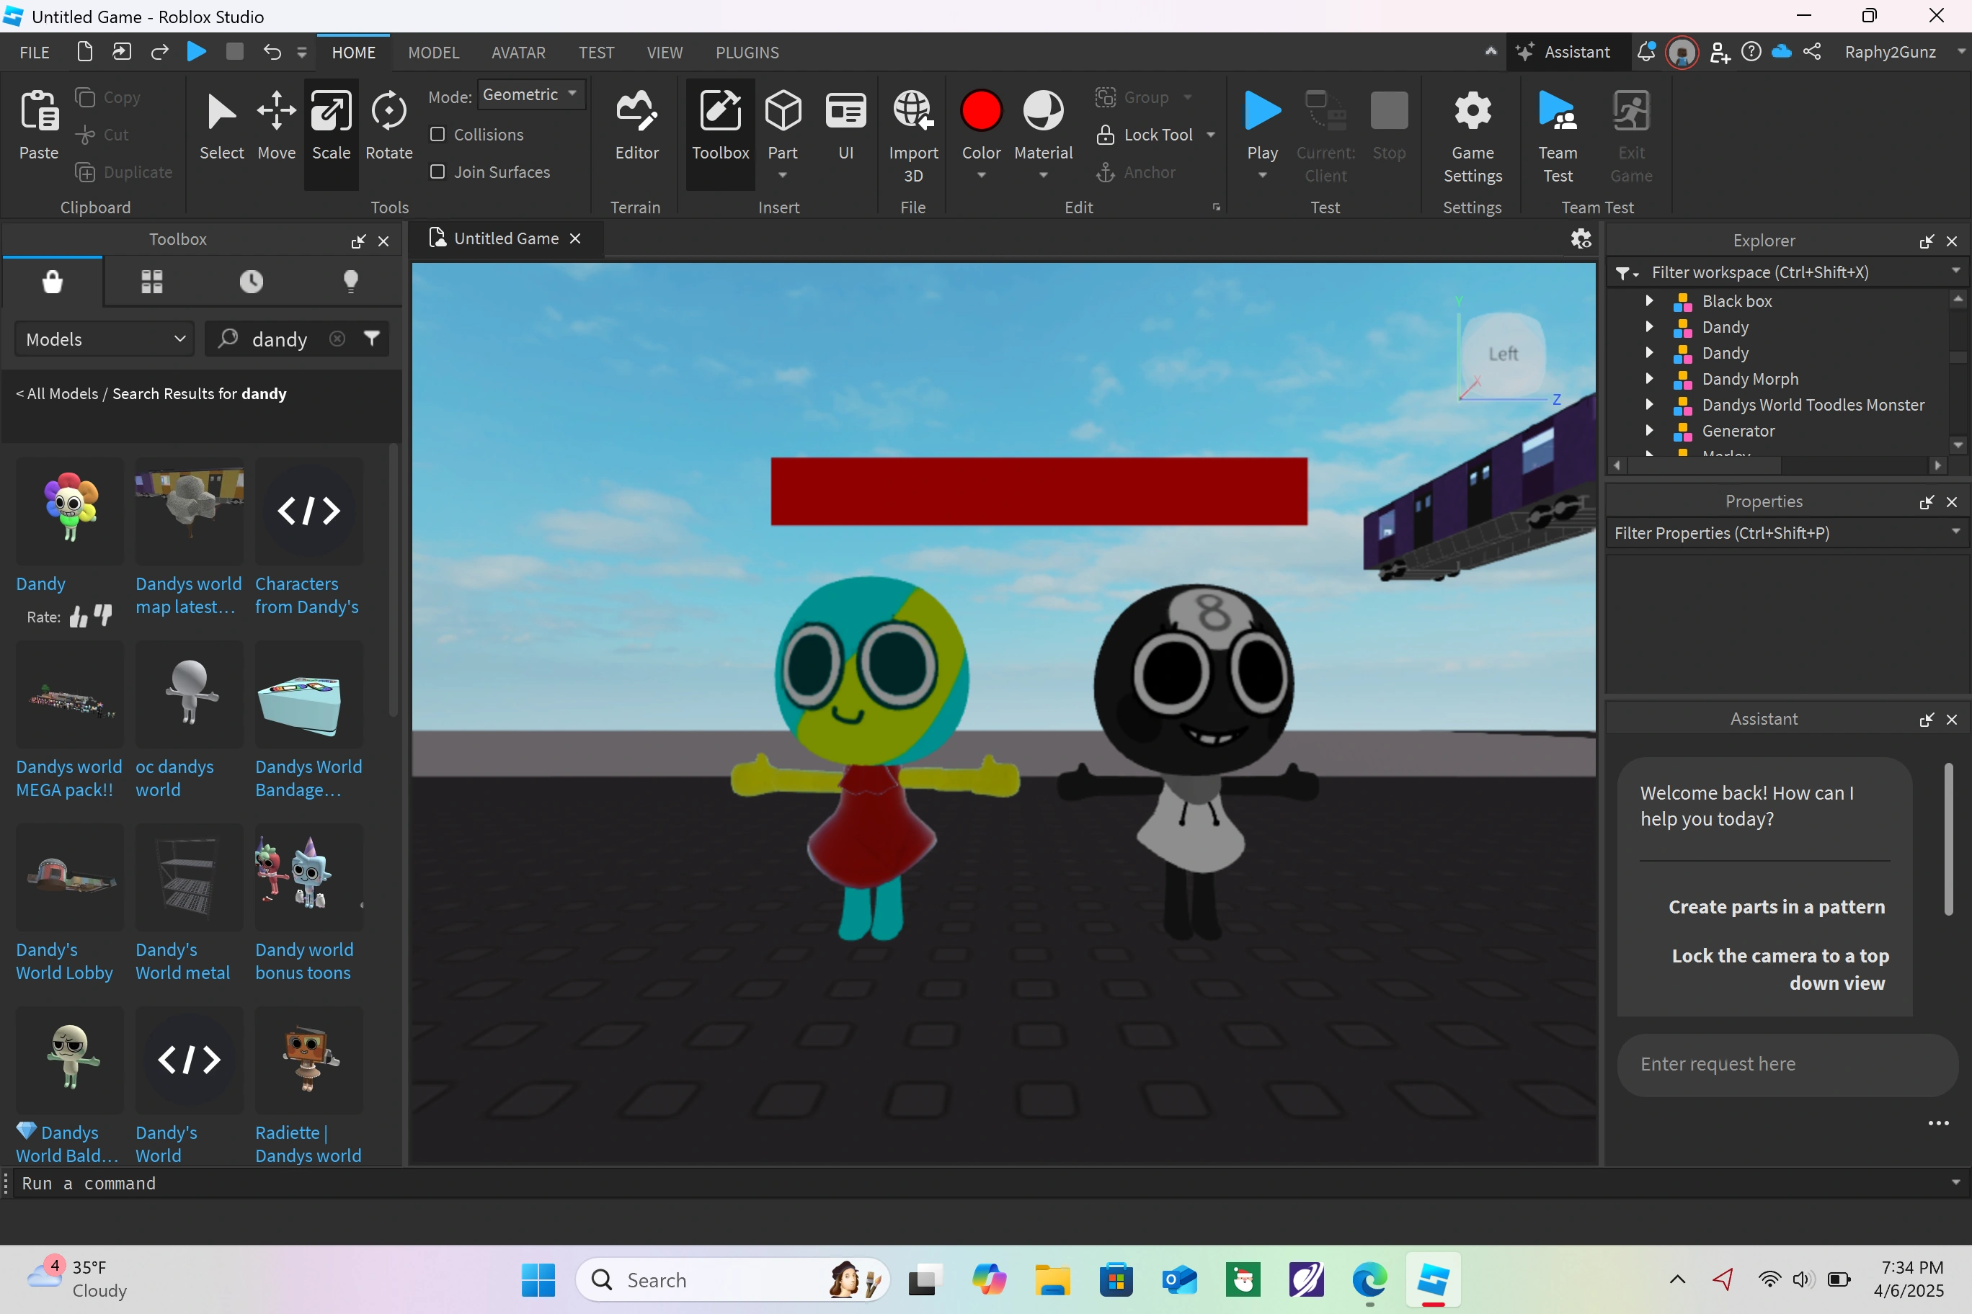Switch to the MODEL ribbon tab
The image size is (1972, 1314).
coord(433,53)
